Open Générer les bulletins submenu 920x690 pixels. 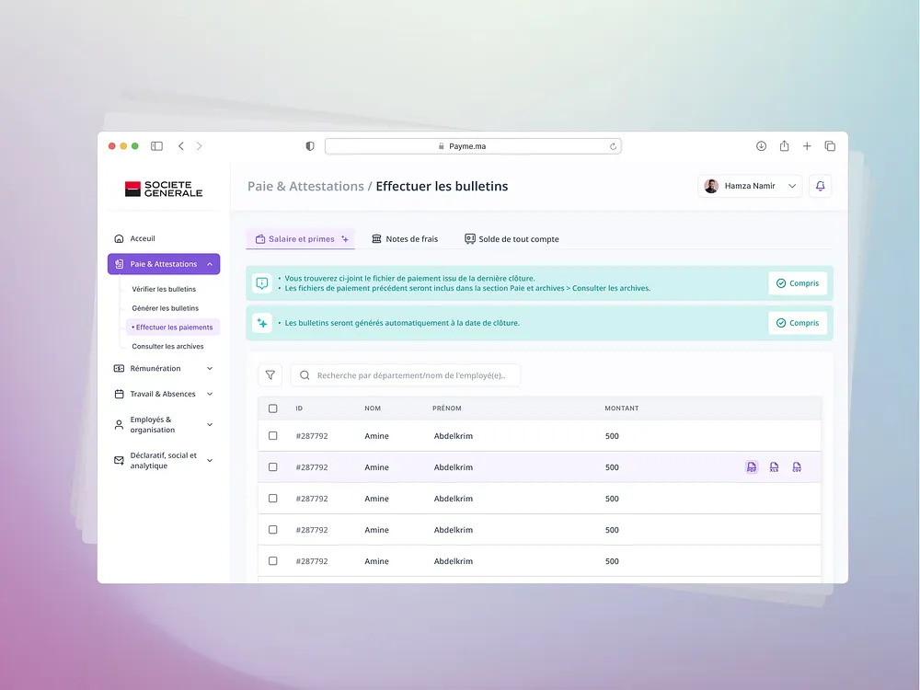[165, 308]
